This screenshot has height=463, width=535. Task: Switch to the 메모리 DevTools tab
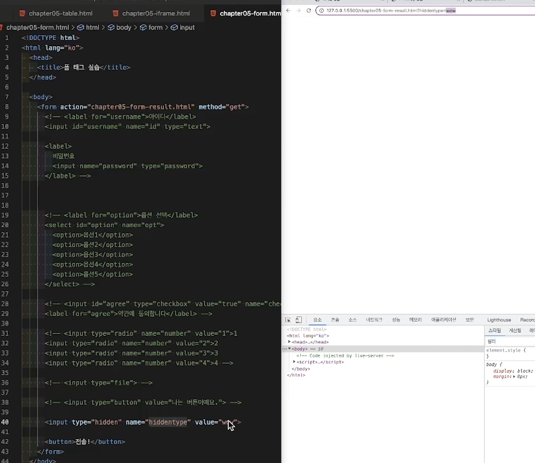(x=416, y=320)
